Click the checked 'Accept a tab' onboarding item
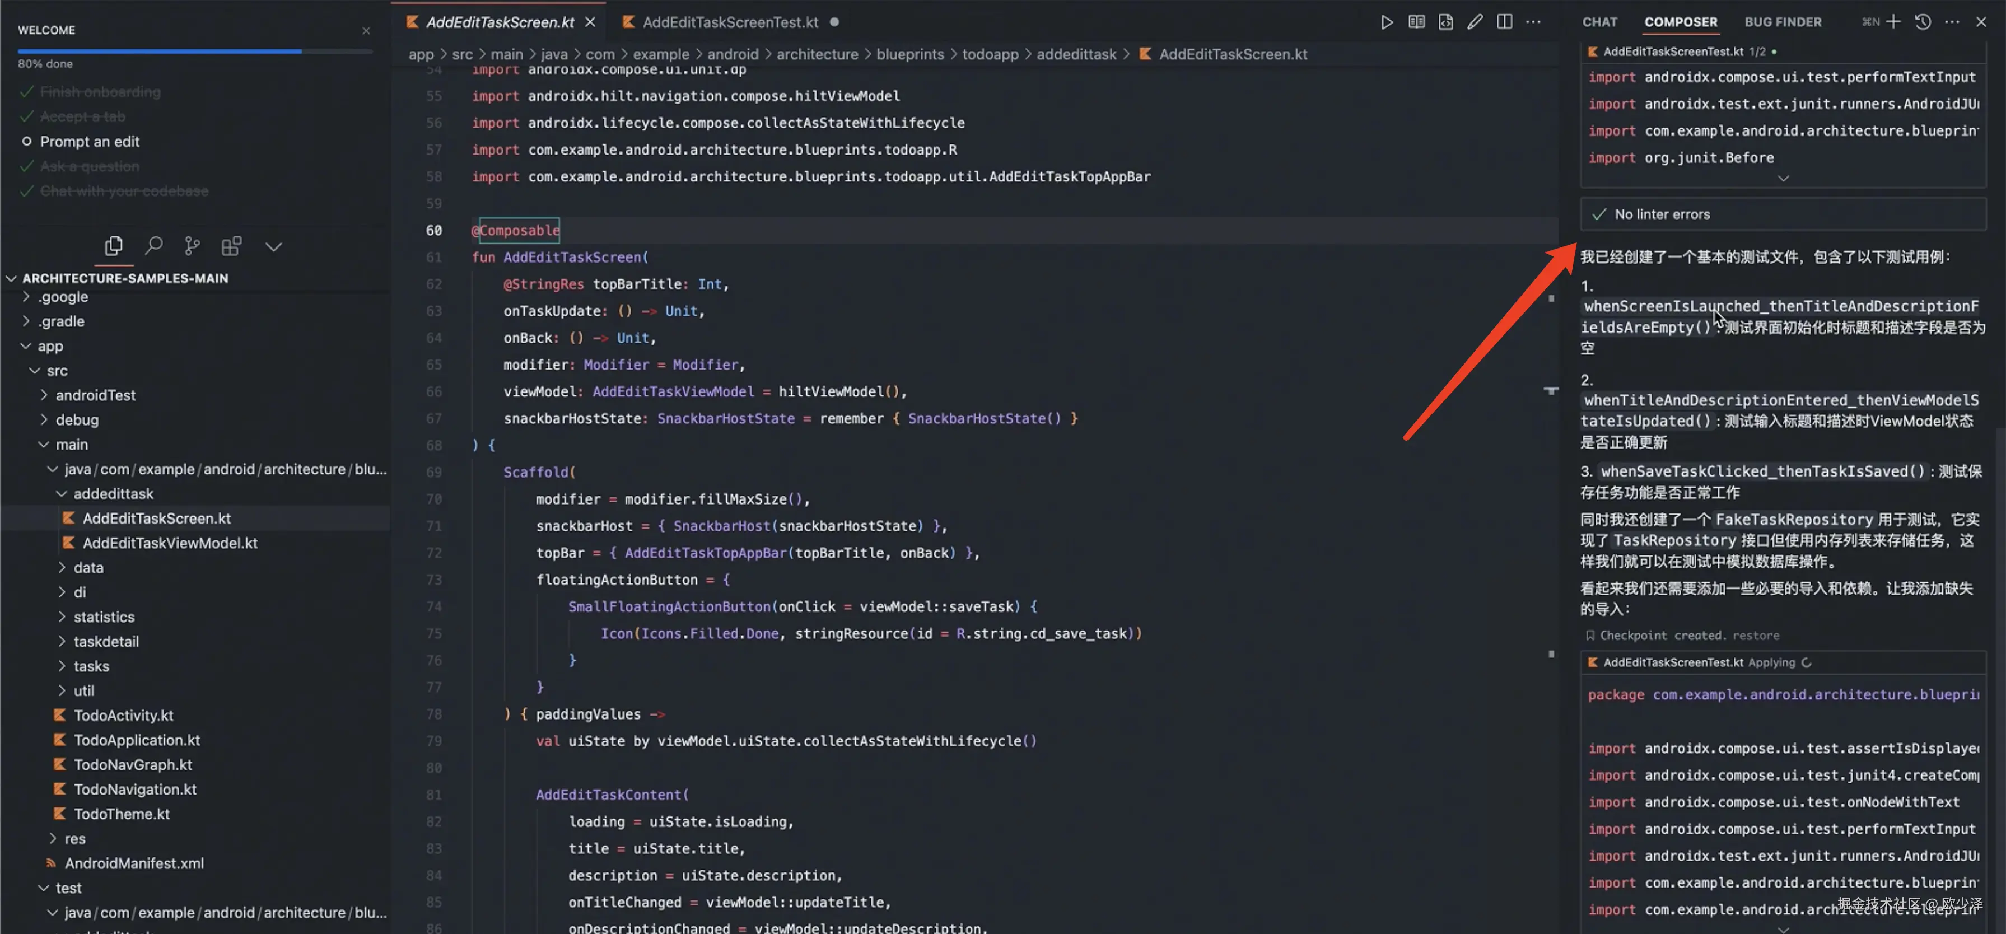The image size is (2006, 934). [82, 116]
